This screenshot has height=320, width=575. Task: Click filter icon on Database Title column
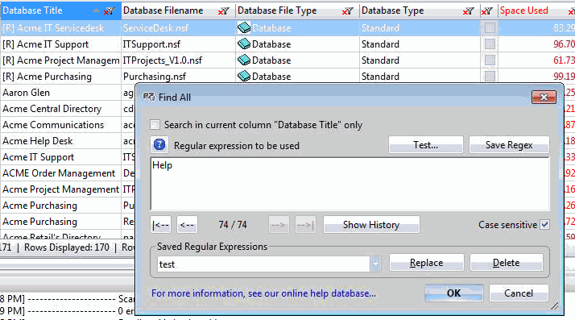(x=110, y=11)
